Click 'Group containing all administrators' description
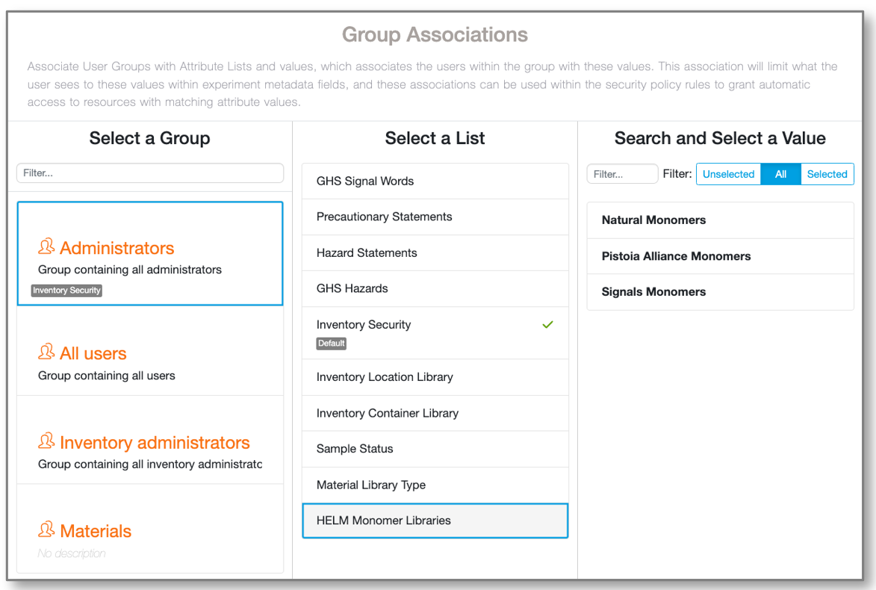 point(130,270)
